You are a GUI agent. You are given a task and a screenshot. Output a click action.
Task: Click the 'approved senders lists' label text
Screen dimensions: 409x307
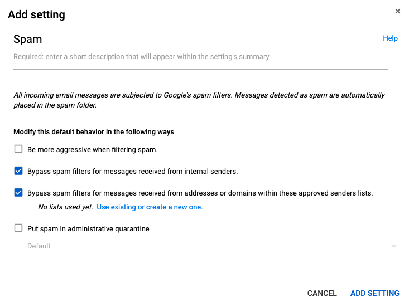(x=200, y=193)
